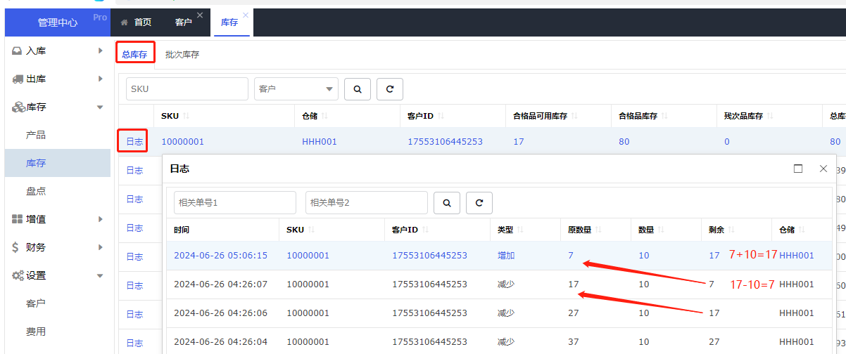The width and height of the screenshot is (846, 354).
Task: Click the 设置 gears icon
Action: (18, 275)
